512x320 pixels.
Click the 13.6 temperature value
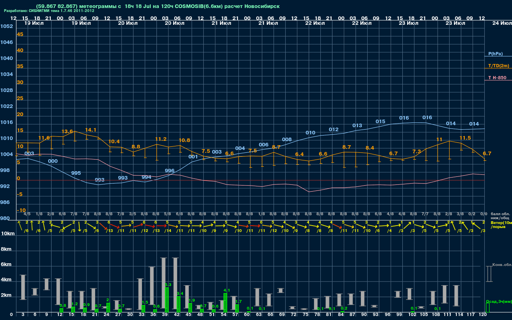tap(67, 132)
